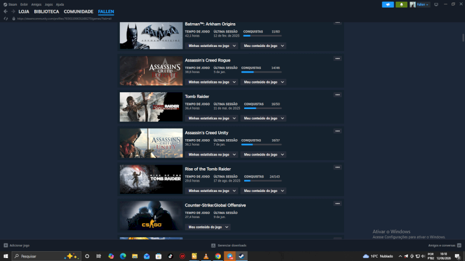This screenshot has width=465, height=261.
Task: Open options ellipsis for Assassin's Creed Rogue
Action: coord(338,59)
